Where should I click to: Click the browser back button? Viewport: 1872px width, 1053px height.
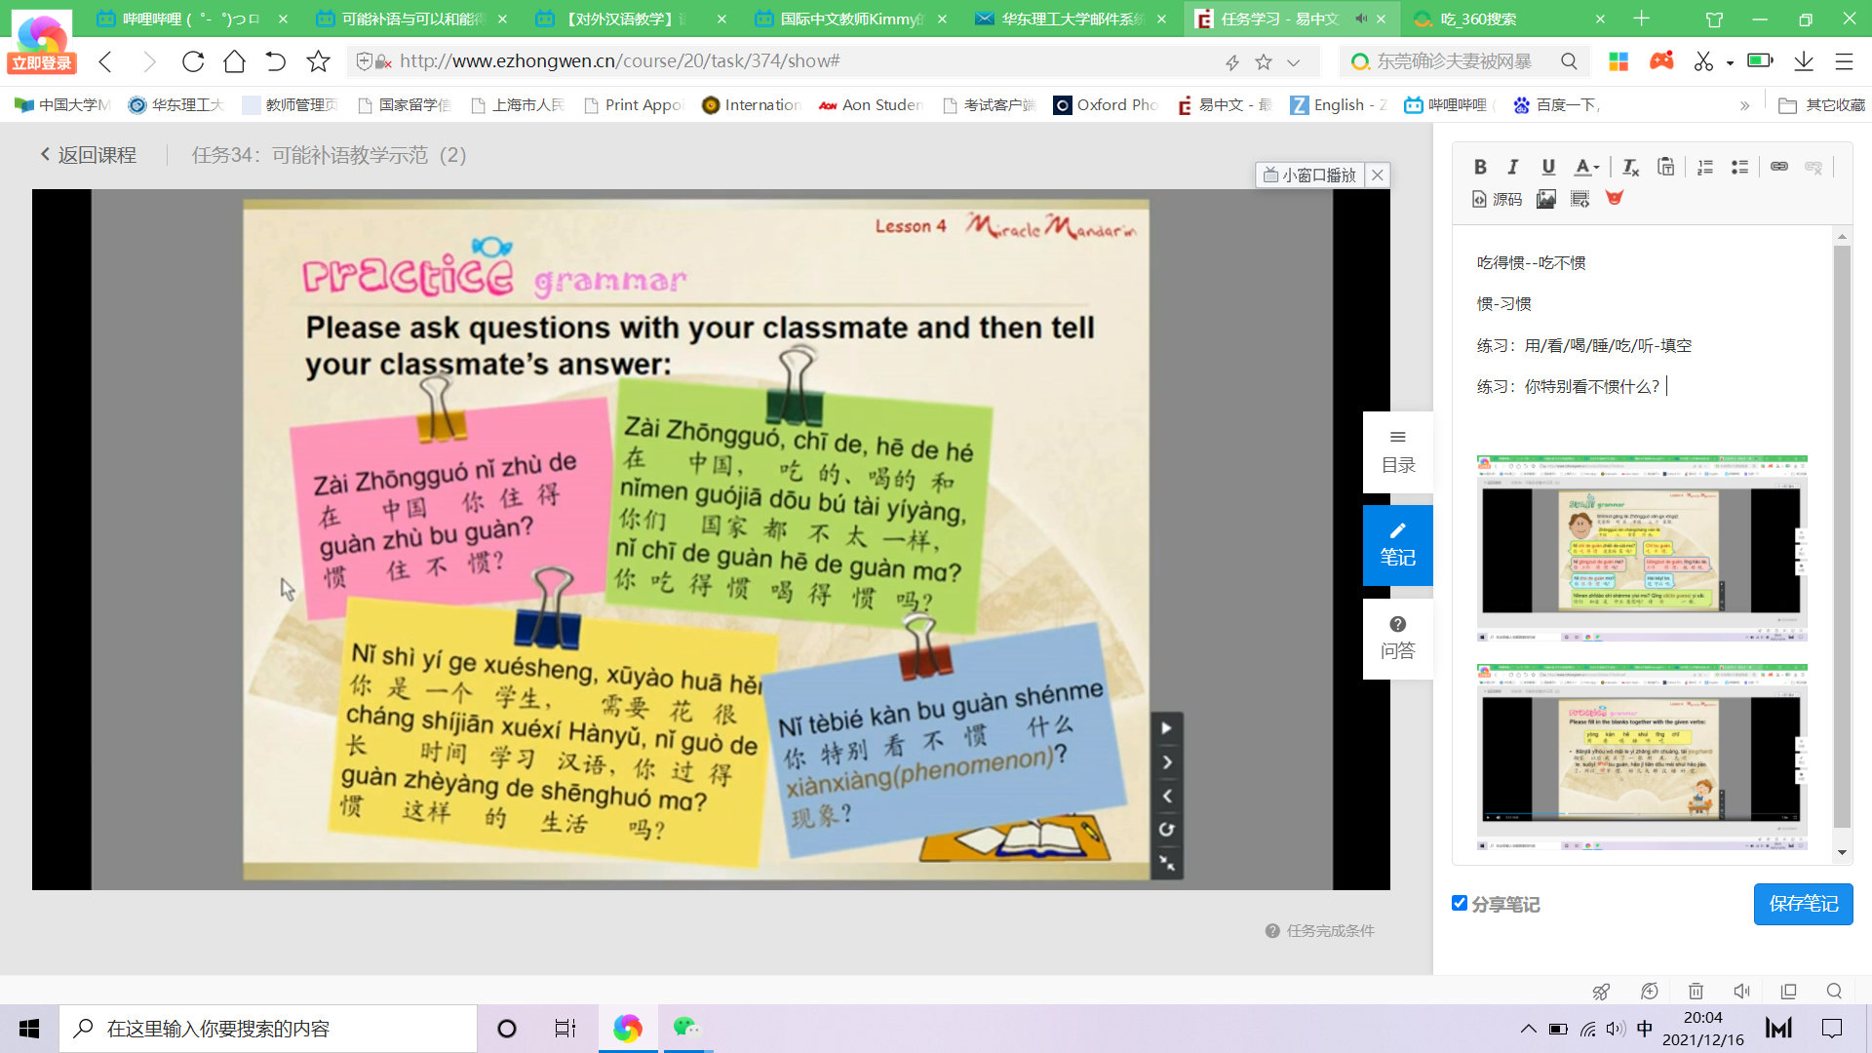[105, 61]
